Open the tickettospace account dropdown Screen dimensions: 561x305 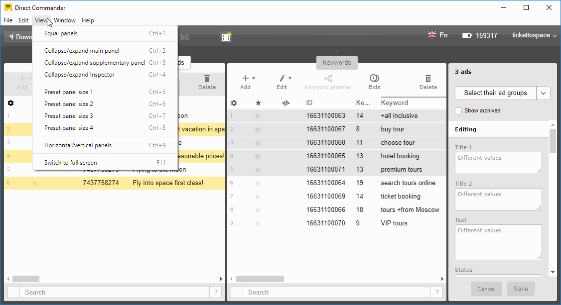pyautogui.click(x=534, y=35)
